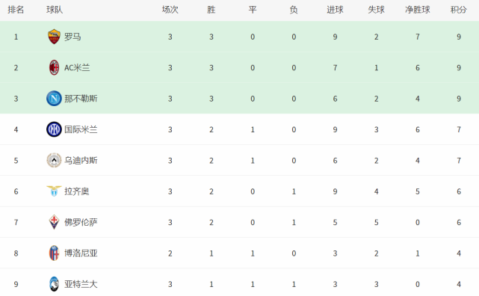Click the Inter Milan club logo
The width and height of the screenshot is (479, 296).
(x=54, y=129)
